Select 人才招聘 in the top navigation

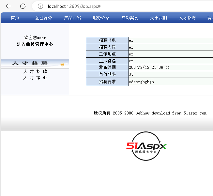pyautogui.click(x=187, y=18)
